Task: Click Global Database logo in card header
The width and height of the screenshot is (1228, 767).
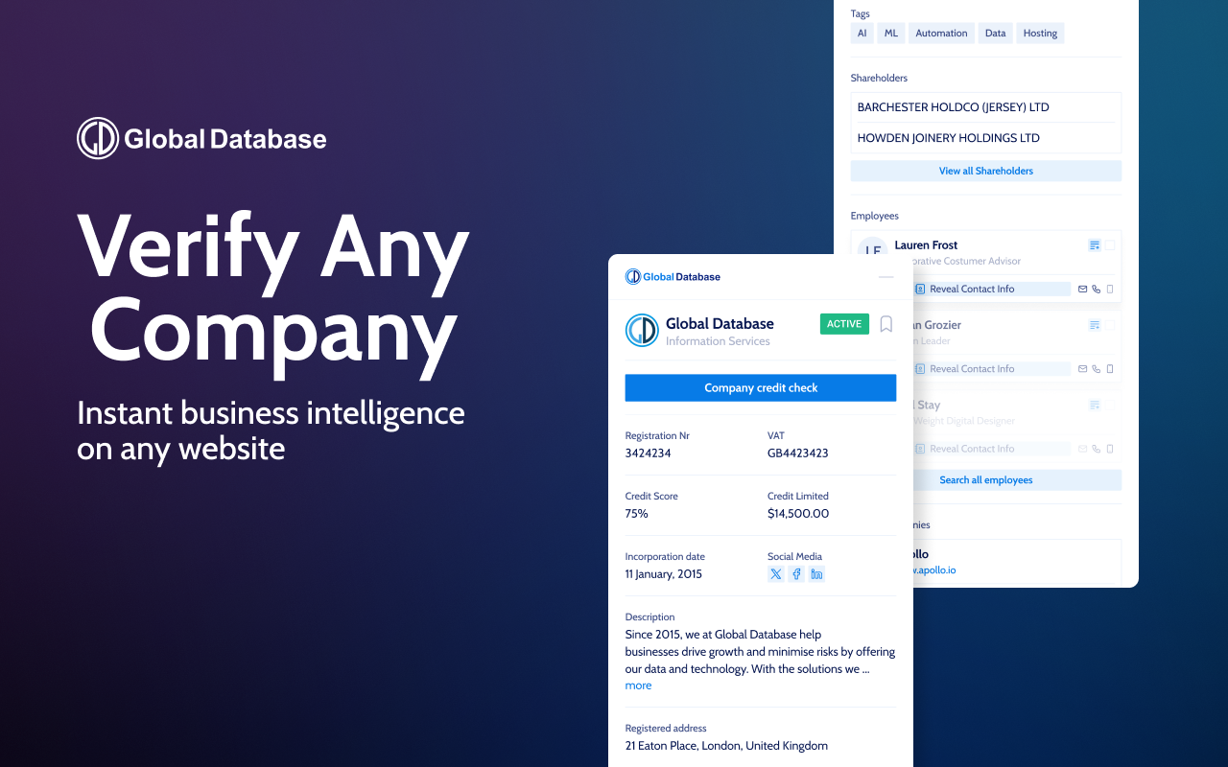Action: tap(673, 277)
